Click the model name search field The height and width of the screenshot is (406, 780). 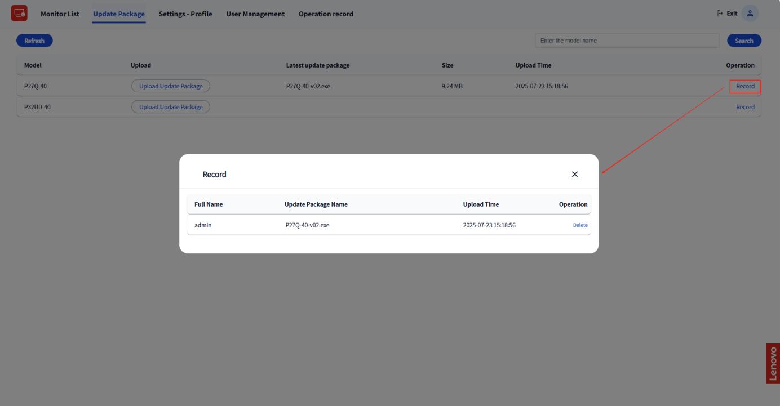627,41
